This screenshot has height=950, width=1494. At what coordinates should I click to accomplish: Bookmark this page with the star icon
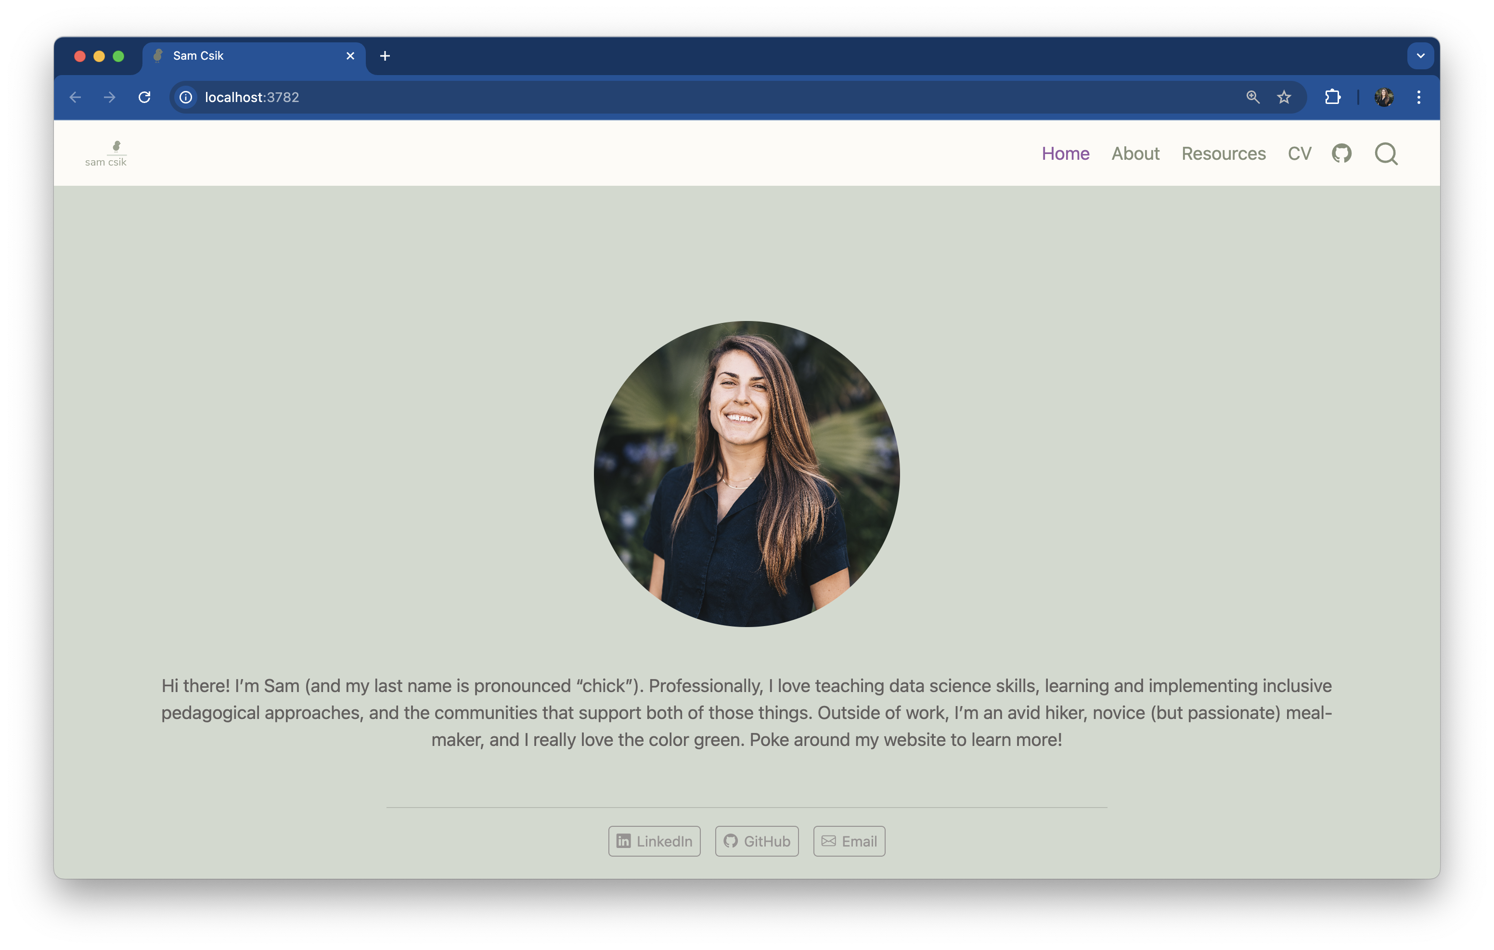coord(1284,97)
